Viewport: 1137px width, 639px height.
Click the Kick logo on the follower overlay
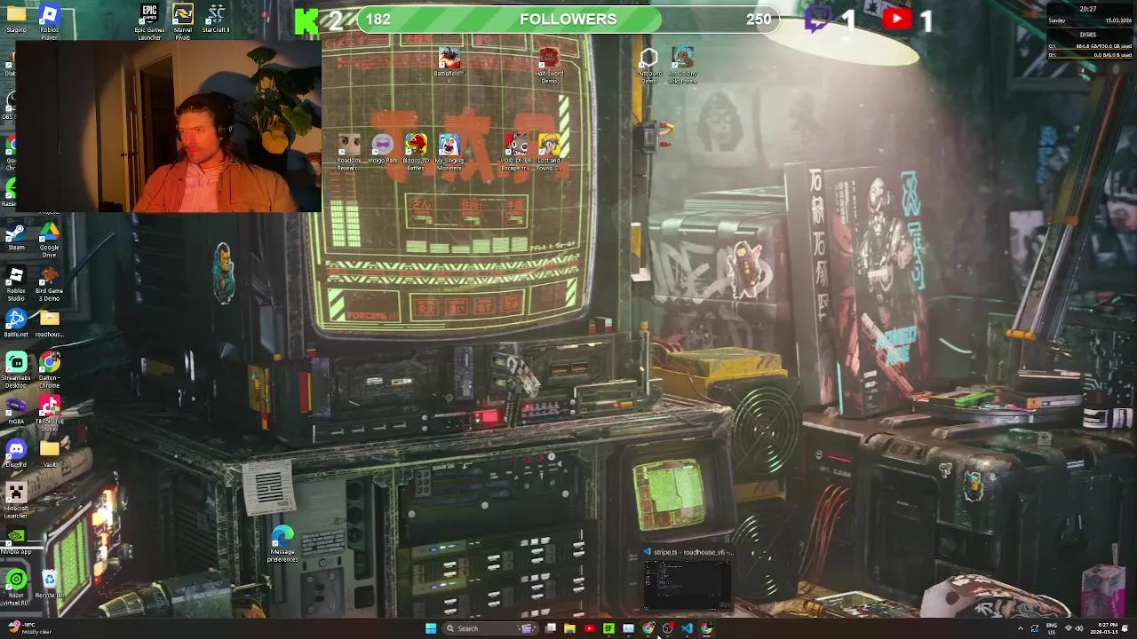click(x=306, y=20)
